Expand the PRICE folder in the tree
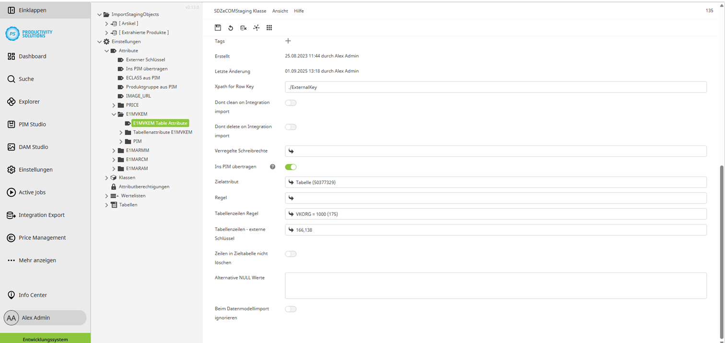This screenshot has width=725, height=343. click(114, 105)
